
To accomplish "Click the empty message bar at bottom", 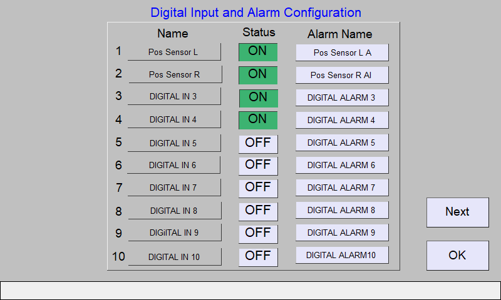I will click(250, 291).
